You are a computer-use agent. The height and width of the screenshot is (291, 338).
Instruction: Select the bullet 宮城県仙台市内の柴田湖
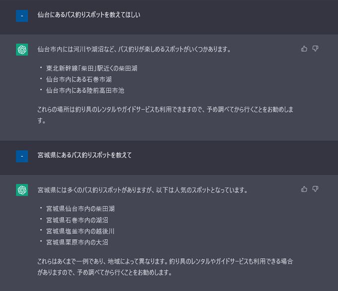click(80, 209)
